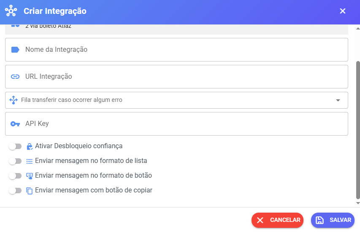The width and height of the screenshot is (360, 232).
Task: Click the link icon beside URL Integração
Action: point(15,77)
